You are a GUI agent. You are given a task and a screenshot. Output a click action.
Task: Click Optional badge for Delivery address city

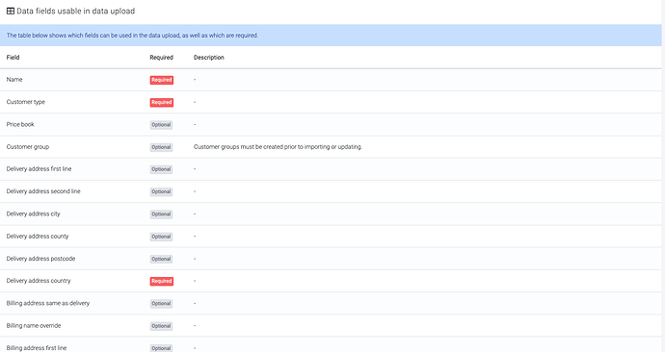coord(161,214)
